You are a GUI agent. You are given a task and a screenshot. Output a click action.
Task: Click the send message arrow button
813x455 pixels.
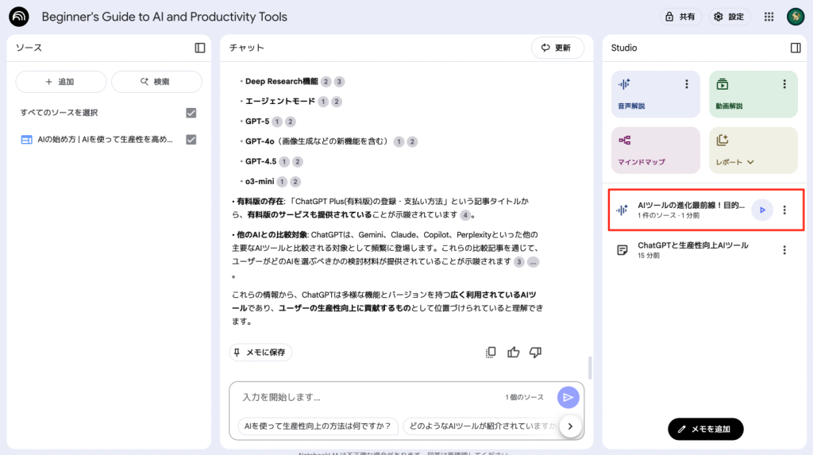pyautogui.click(x=568, y=397)
